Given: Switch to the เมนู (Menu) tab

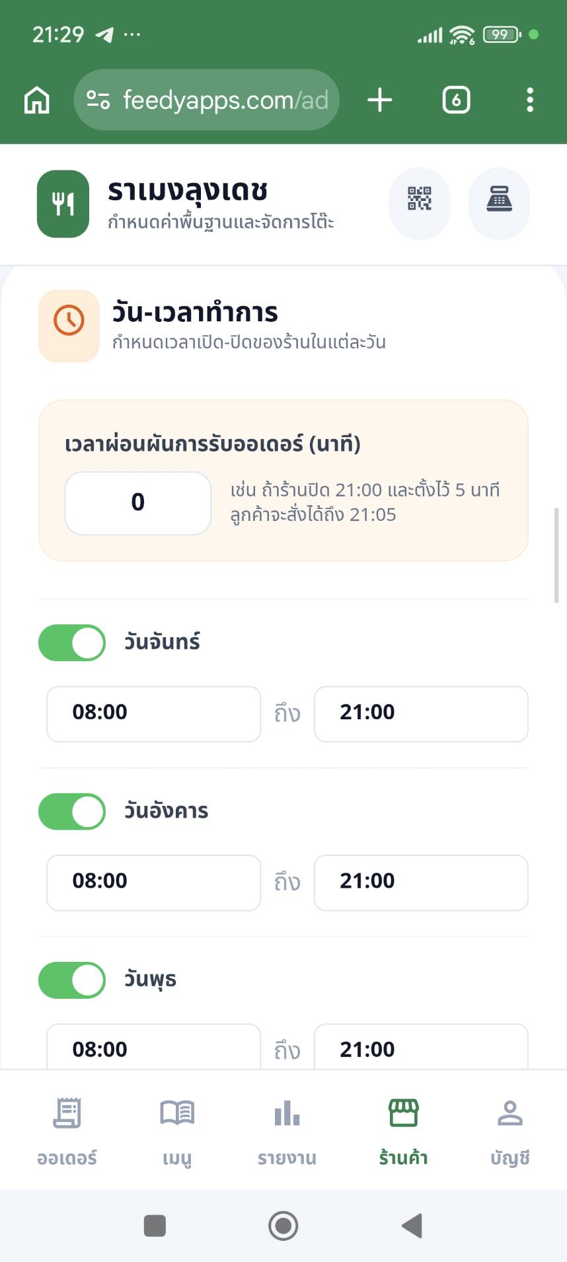Looking at the screenshot, I should pos(177,1128).
